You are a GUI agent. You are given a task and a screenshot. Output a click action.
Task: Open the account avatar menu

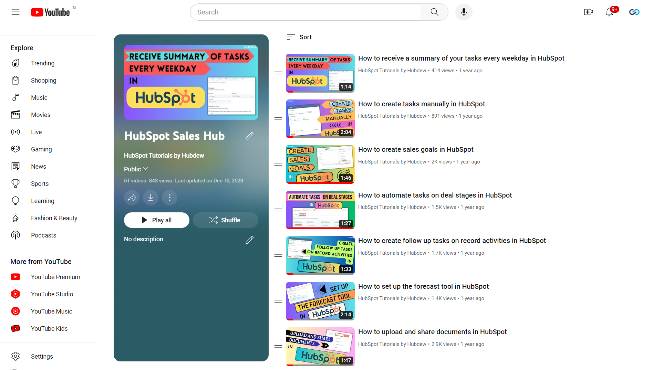point(634,12)
